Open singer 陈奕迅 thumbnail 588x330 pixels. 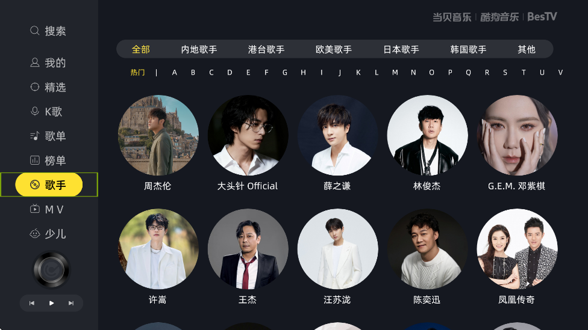tap(427, 249)
